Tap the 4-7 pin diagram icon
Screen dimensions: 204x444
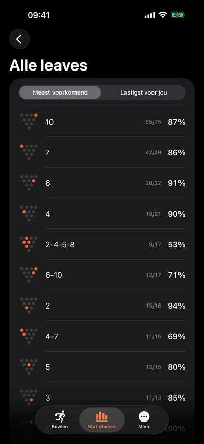point(29,336)
